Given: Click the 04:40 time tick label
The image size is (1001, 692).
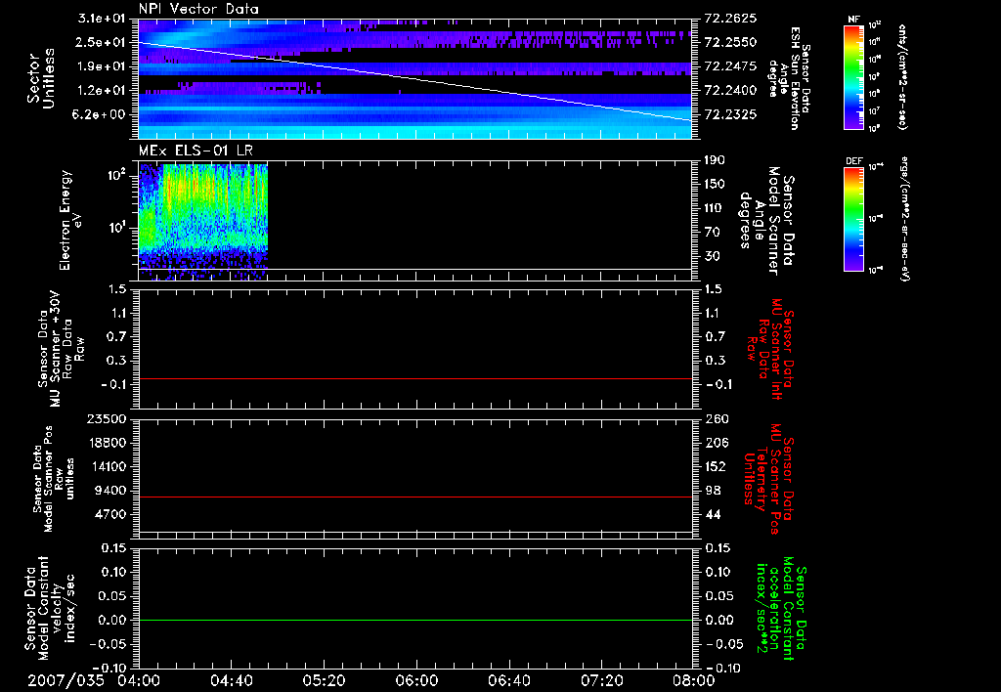Looking at the screenshot, I should 231,680.
